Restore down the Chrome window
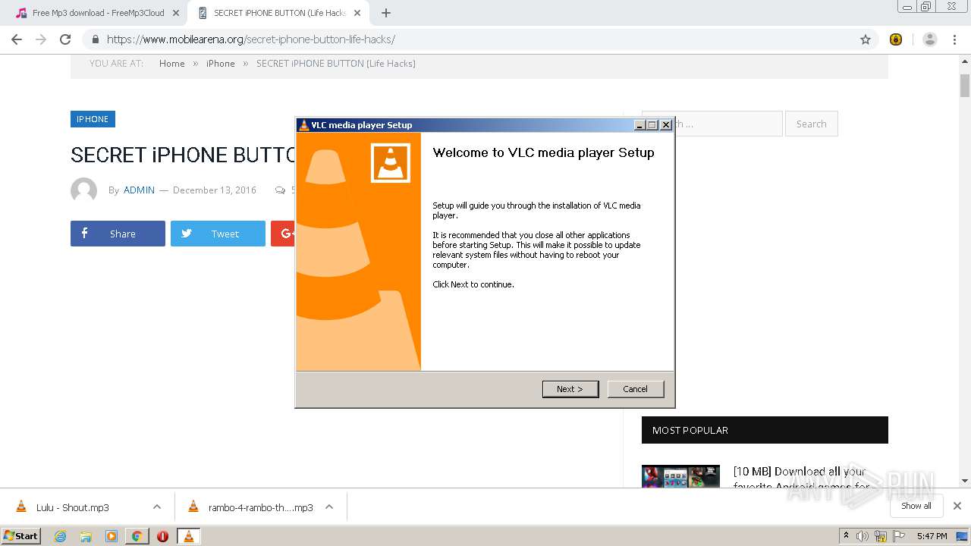 (925, 7)
